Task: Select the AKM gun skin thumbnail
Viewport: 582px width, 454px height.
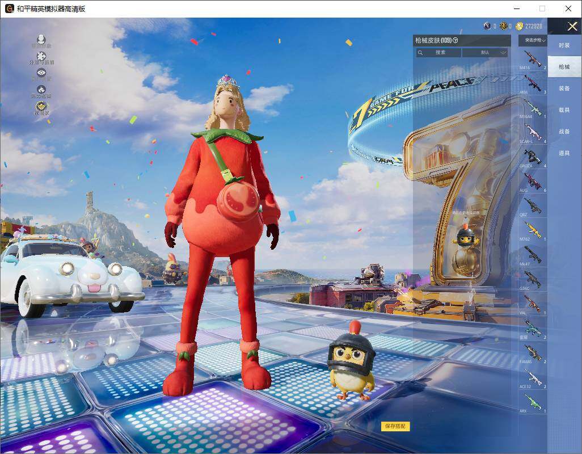Action: coord(533,83)
